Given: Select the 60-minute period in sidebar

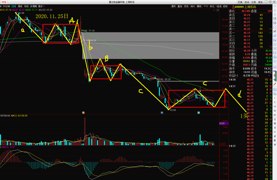Looking at the screenshot, I should click(x=275, y=115).
